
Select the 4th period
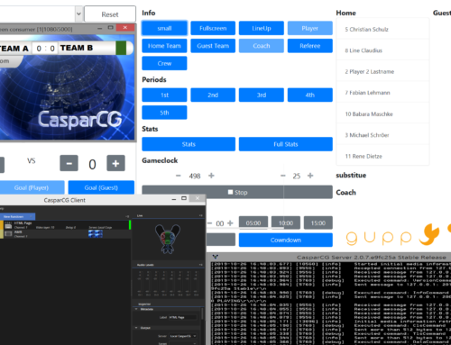[x=310, y=95]
